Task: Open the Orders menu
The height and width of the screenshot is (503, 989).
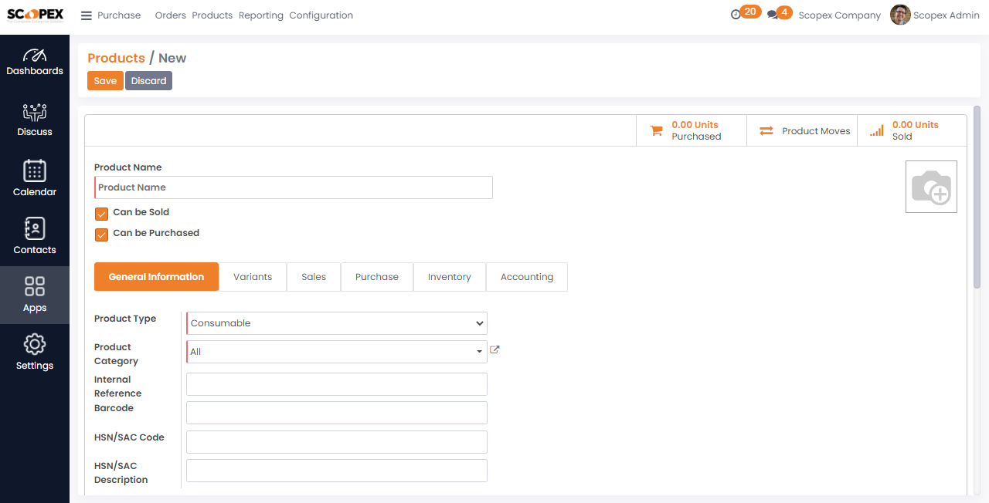Action: tap(170, 15)
